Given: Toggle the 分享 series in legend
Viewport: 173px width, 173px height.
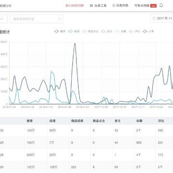Looking at the screenshot, I should [x=148, y=31].
